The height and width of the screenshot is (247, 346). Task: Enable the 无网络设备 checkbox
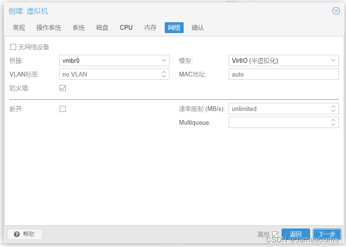coord(13,47)
